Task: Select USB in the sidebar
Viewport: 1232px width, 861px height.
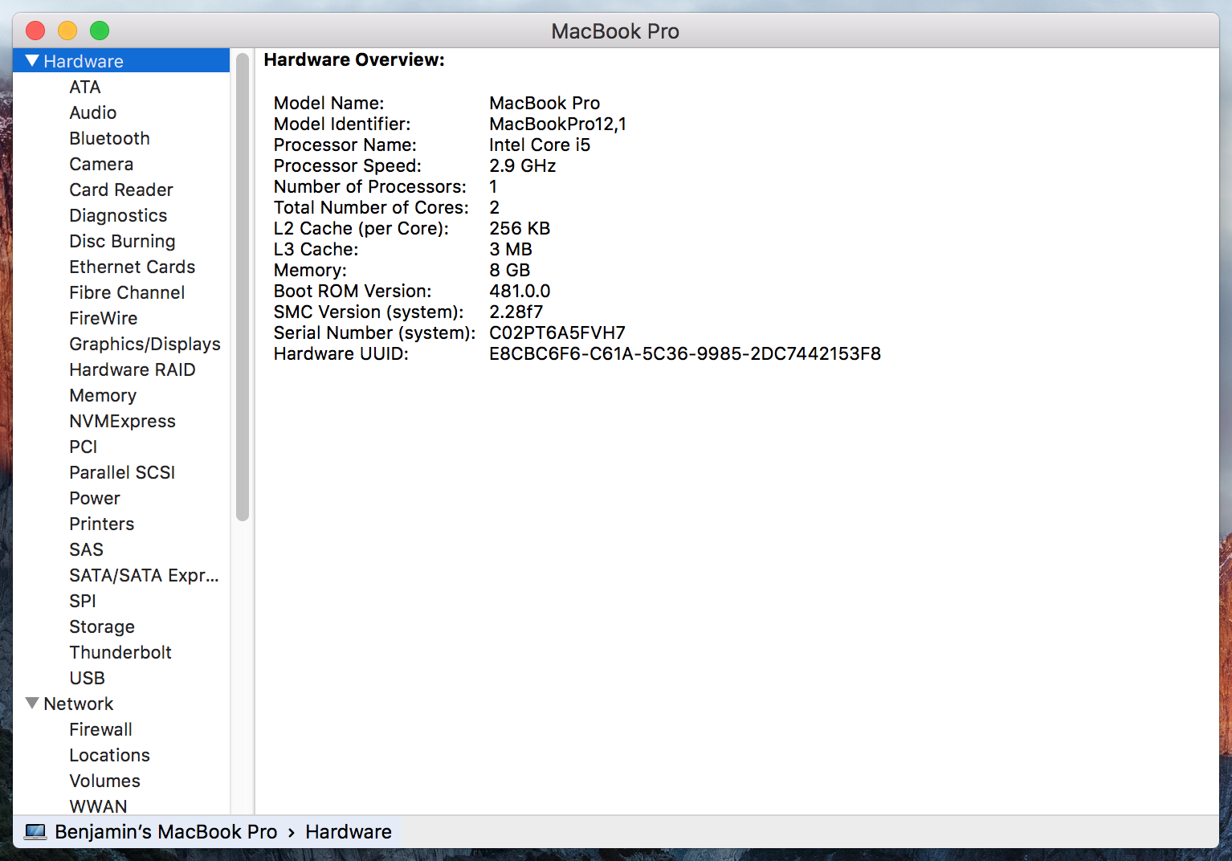Action: [88, 678]
